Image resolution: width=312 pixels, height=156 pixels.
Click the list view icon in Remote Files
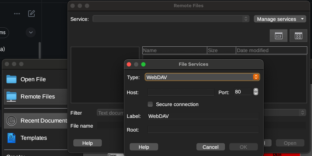point(278,36)
